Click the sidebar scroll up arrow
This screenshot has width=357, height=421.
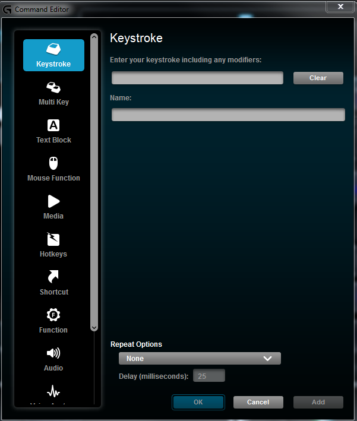coord(94,37)
